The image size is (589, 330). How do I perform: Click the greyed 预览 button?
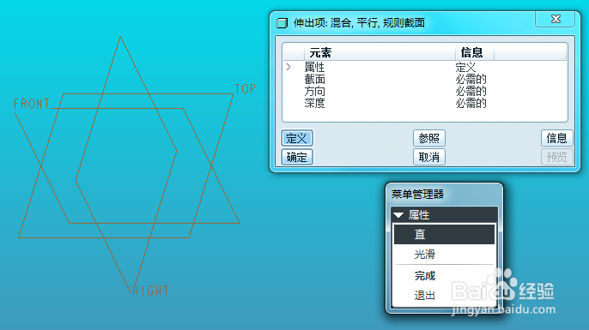pyautogui.click(x=556, y=157)
